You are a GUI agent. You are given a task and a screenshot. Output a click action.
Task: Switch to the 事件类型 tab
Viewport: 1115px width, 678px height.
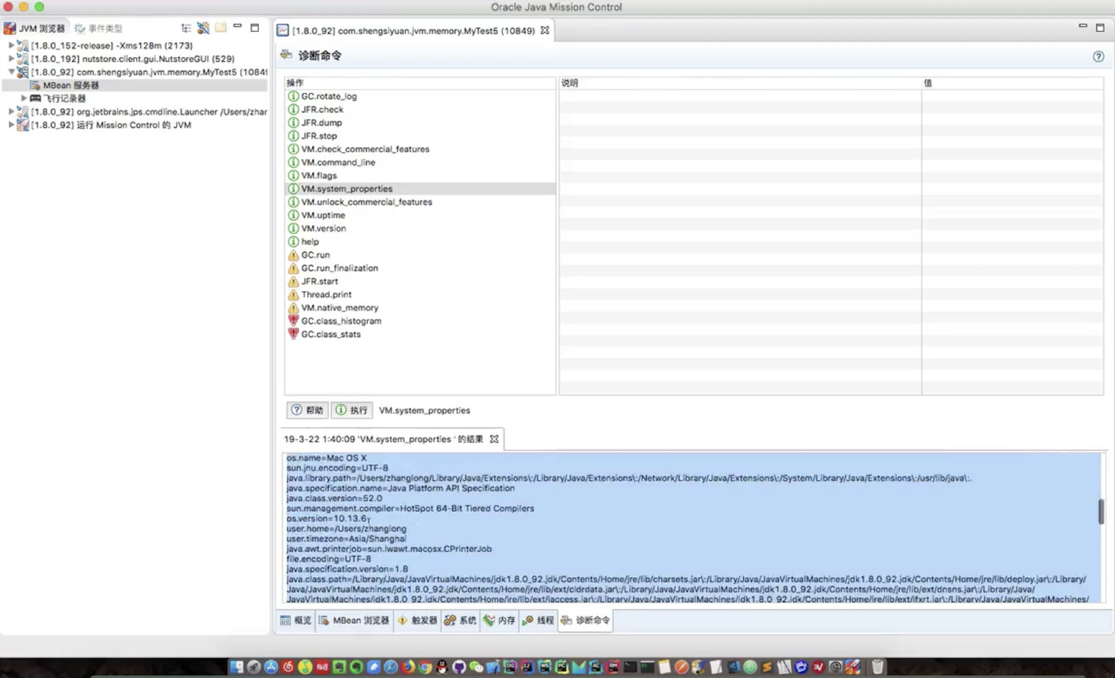click(x=99, y=28)
